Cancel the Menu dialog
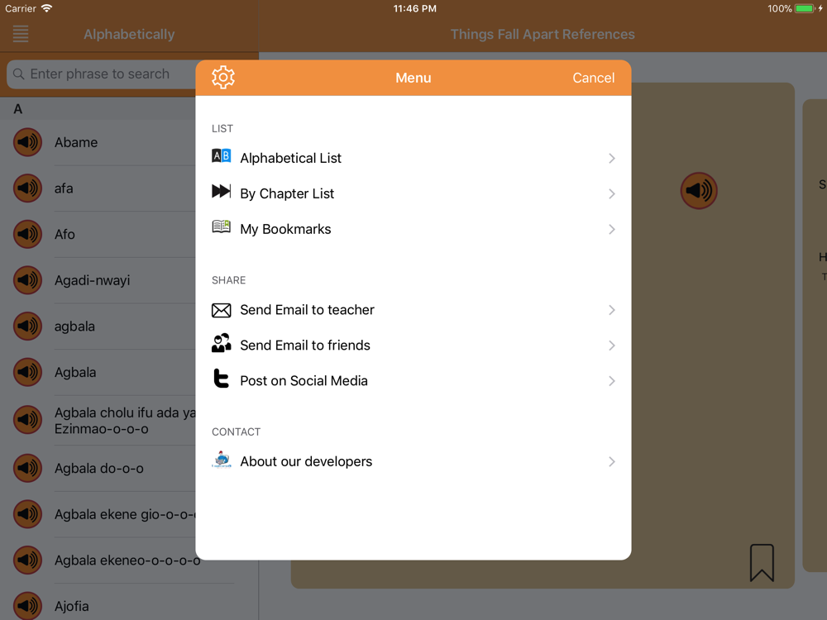 (x=593, y=78)
